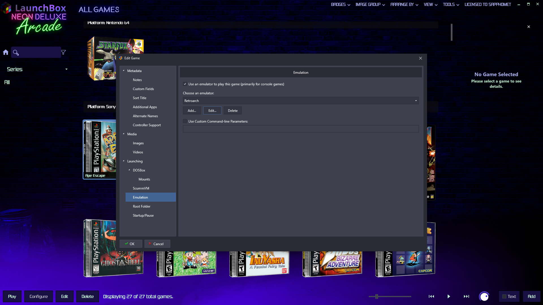Open the filter funnel icon
The width and height of the screenshot is (543, 305).
[x=63, y=52]
